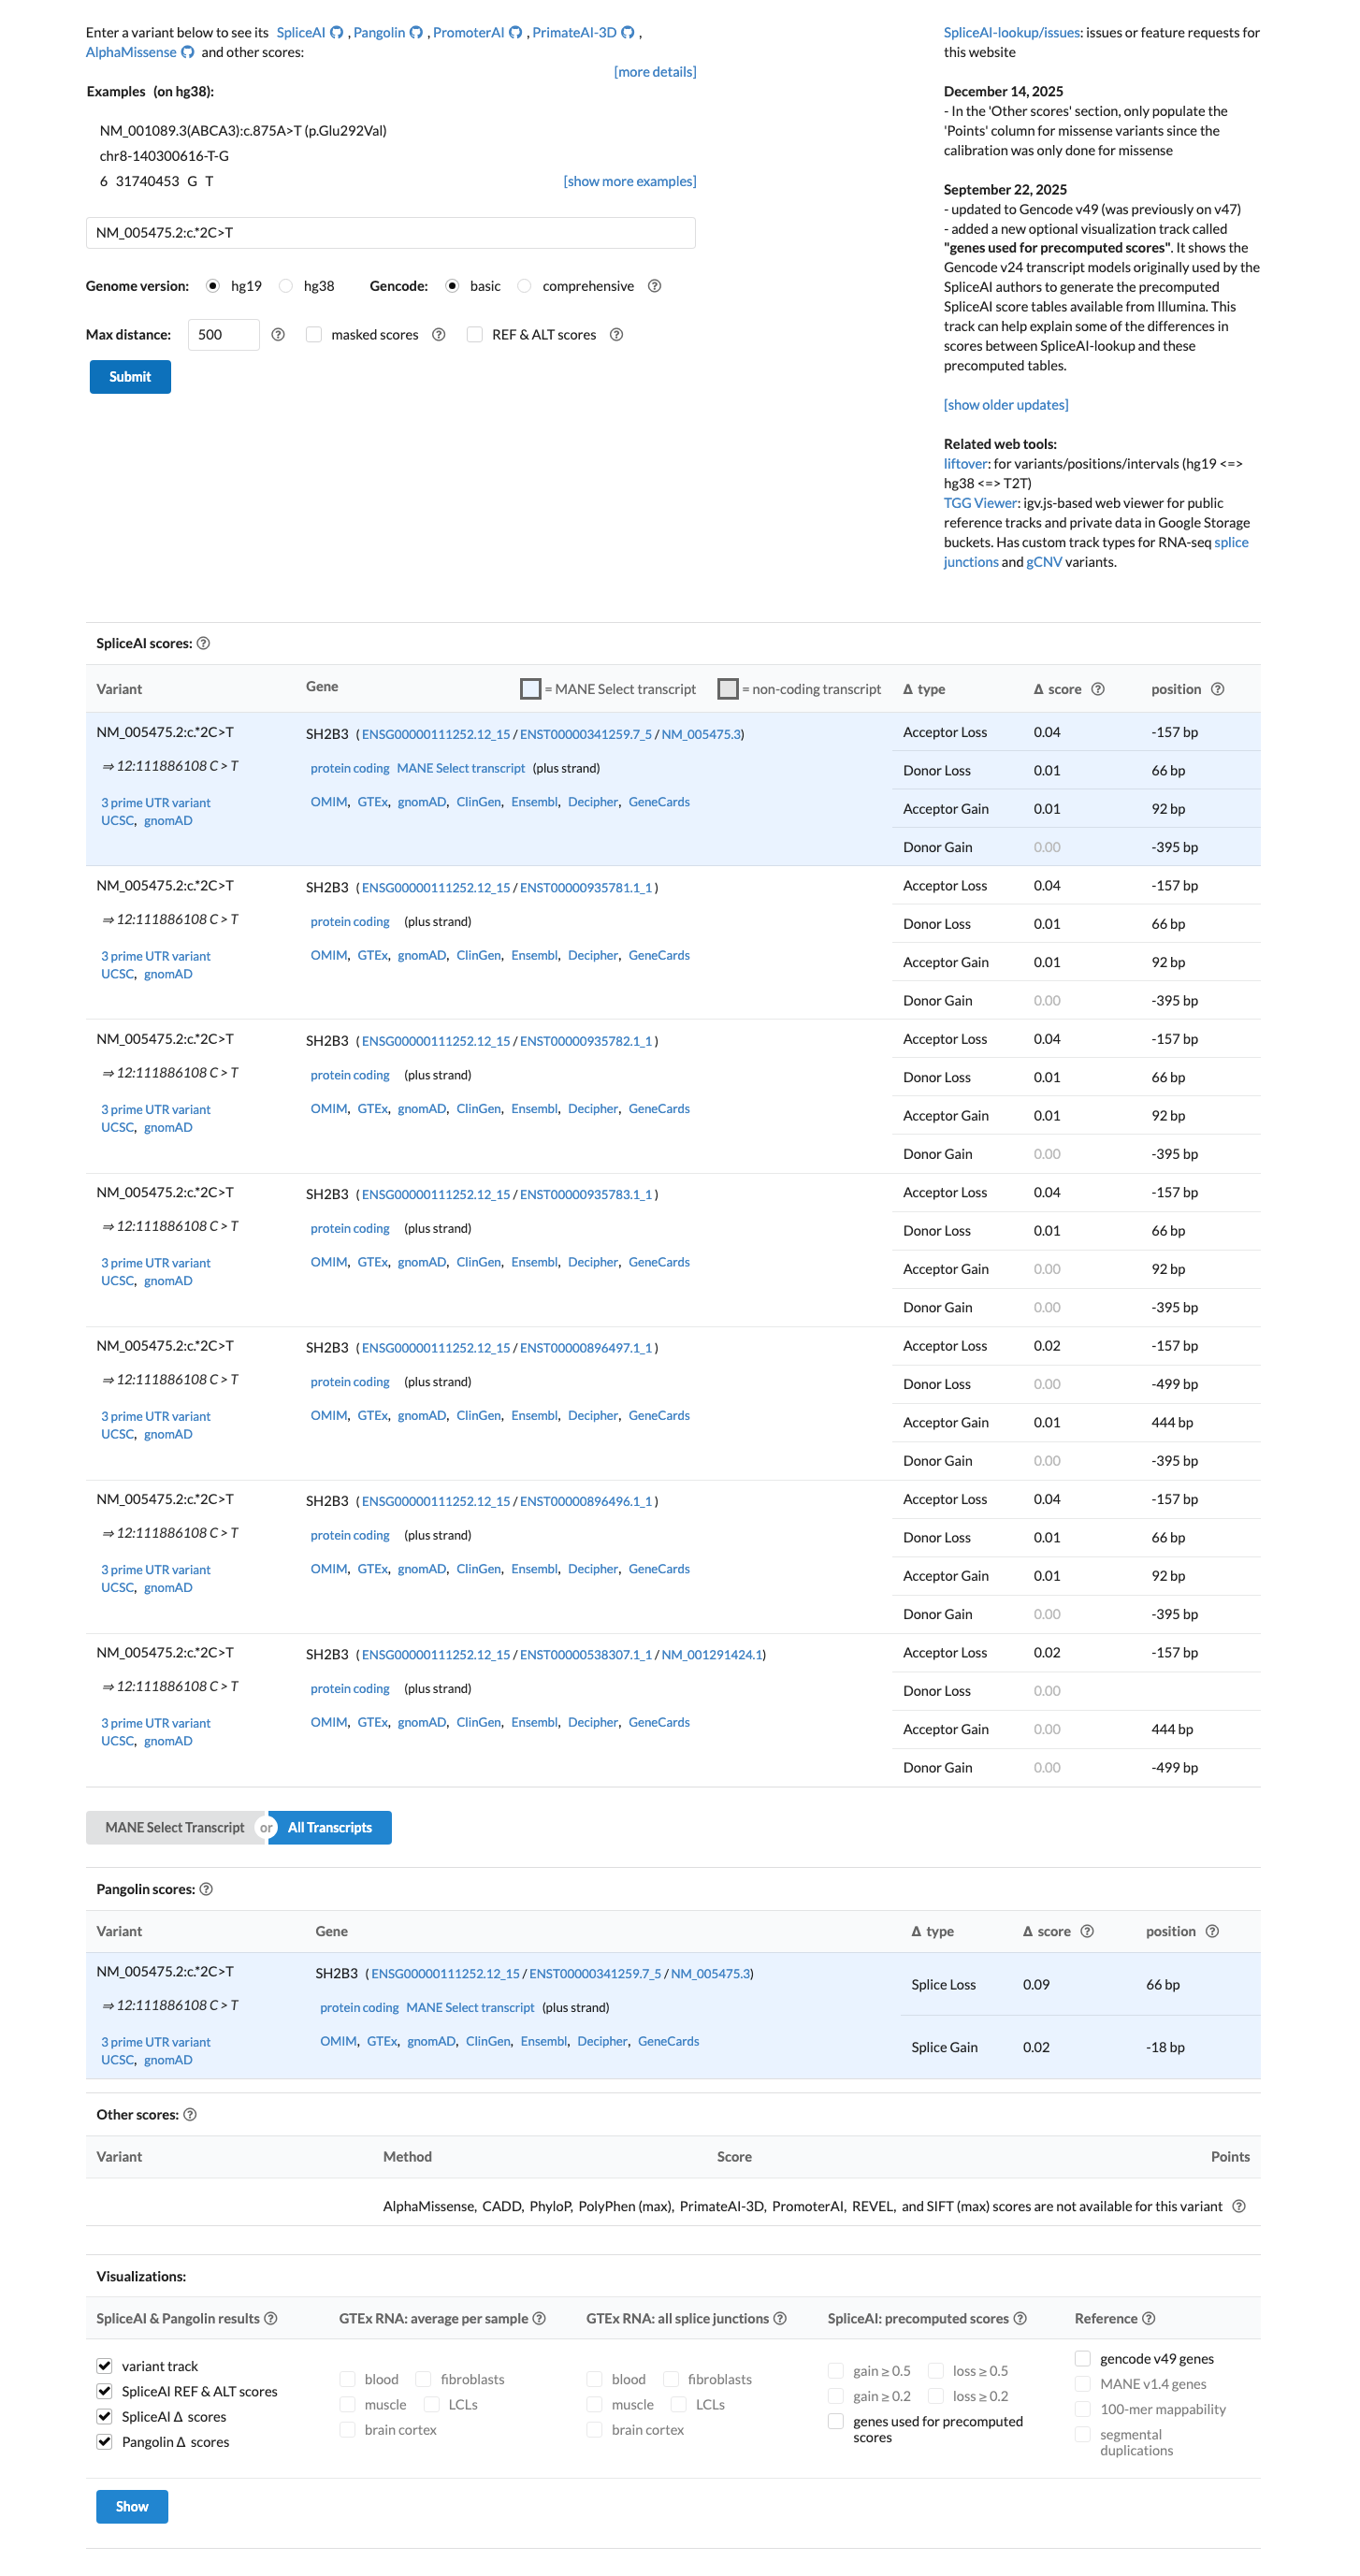Click the Reference column help icon

click(x=1148, y=2318)
